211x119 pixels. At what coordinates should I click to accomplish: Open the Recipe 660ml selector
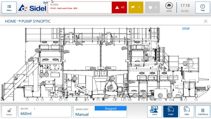pos(45,112)
